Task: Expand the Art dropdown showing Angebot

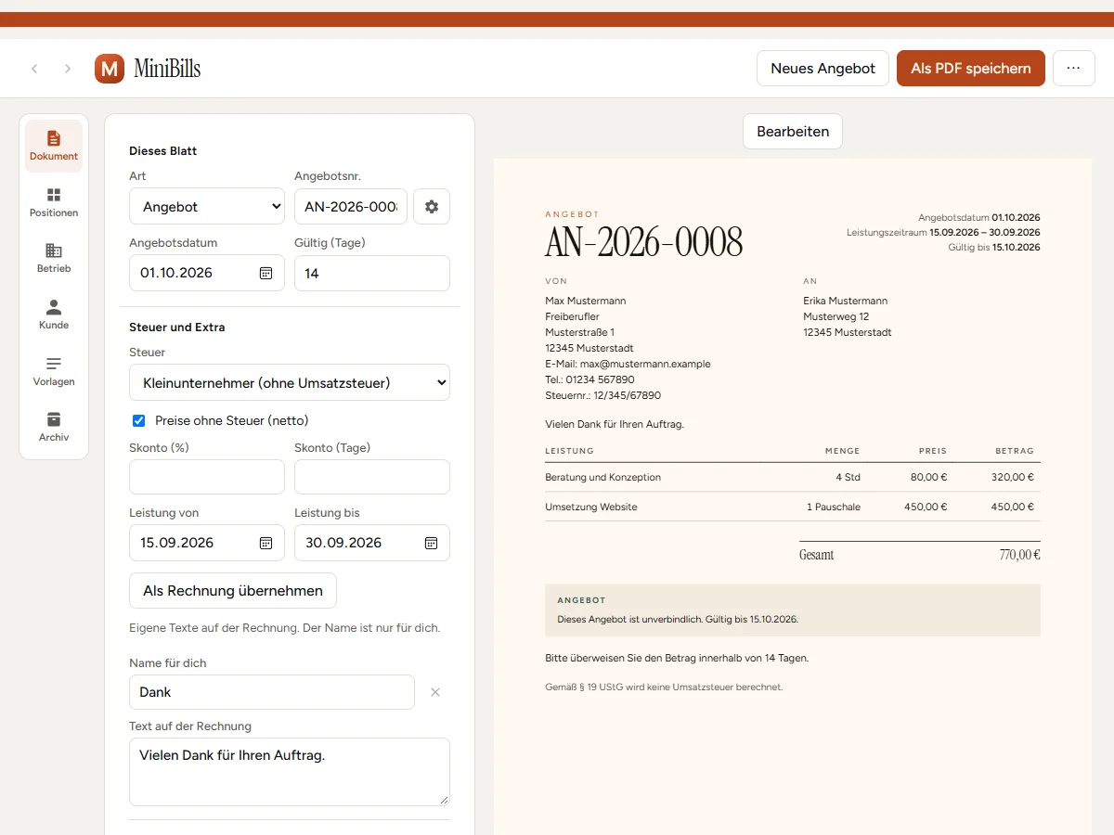Action: pyautogui.click(x=207, y=207)
